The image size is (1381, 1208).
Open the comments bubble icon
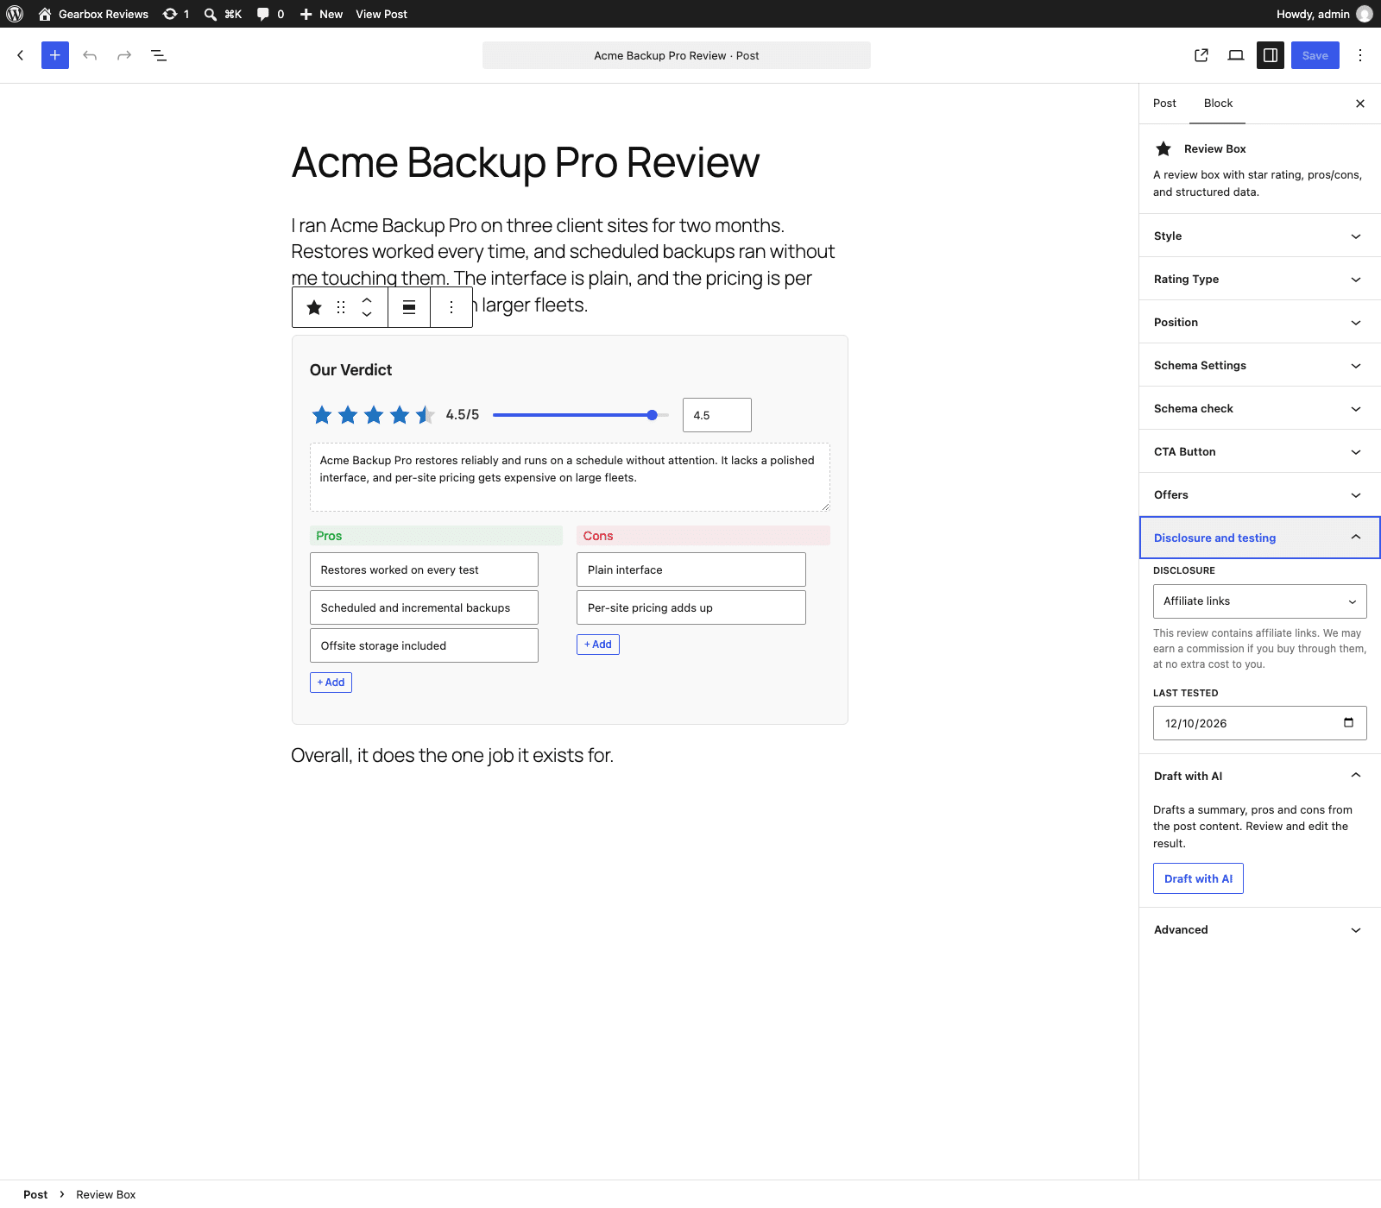(263, 14)
